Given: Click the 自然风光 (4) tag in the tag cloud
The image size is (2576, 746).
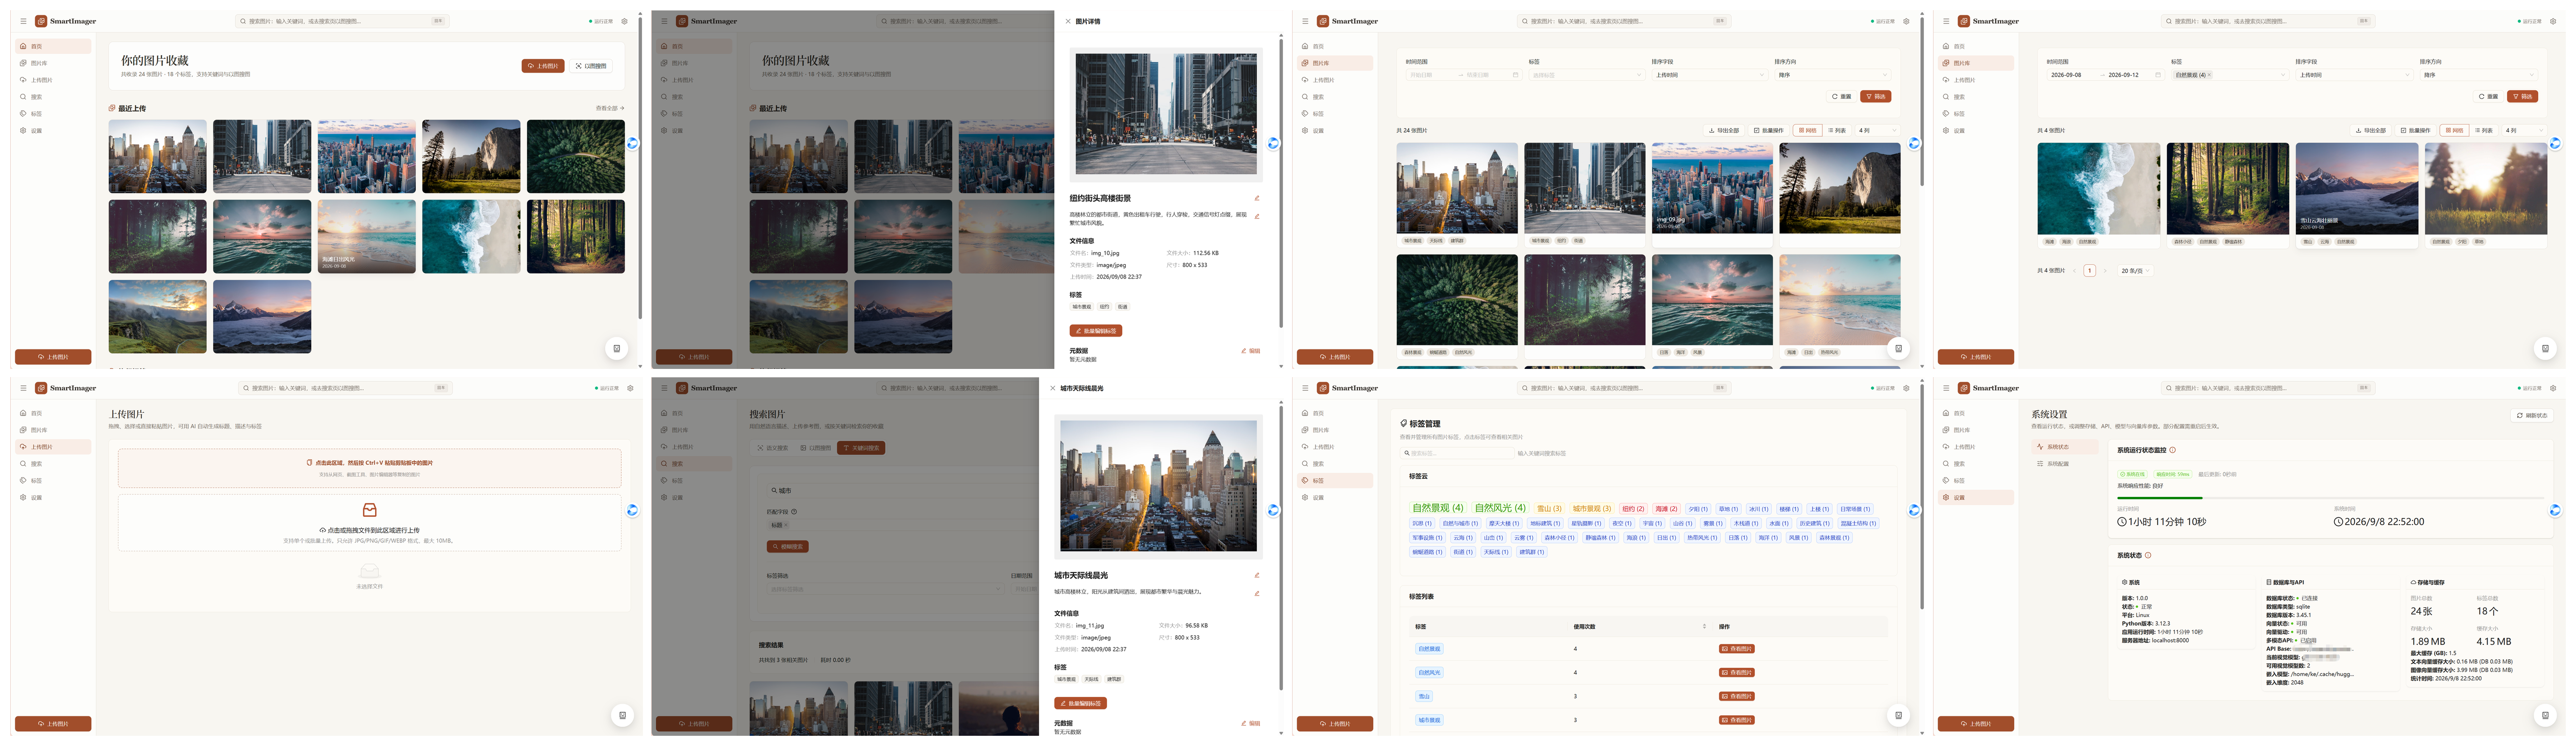Looking at the screenshot, I should point(1500,508).
